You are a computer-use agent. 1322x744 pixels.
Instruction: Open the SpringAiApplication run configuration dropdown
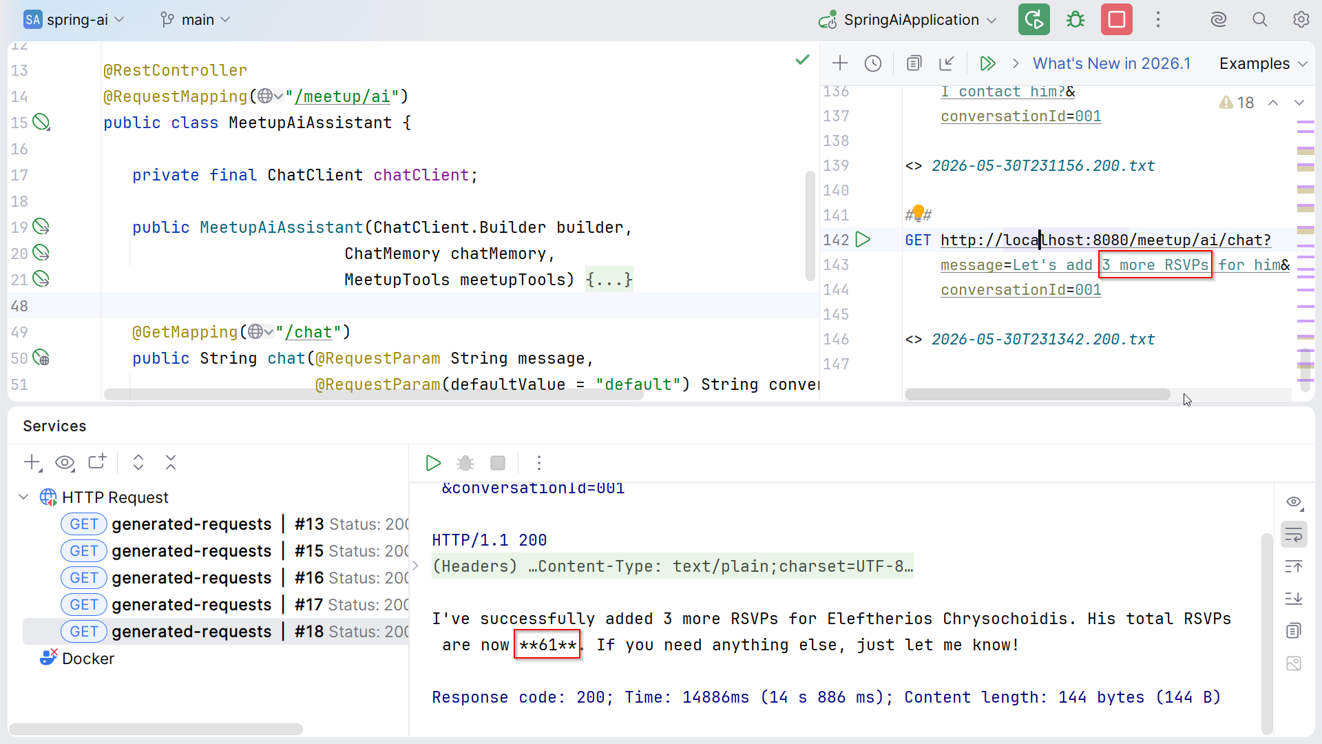[907, 19]
